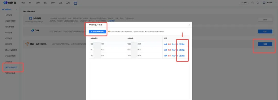Open the 资产 top navigation tab
Viewport: 278px width, 100px height.
(53, 3)
